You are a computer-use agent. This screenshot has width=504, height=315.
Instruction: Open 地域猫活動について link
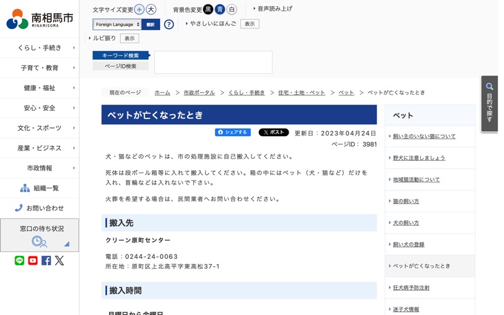(416, 180)
